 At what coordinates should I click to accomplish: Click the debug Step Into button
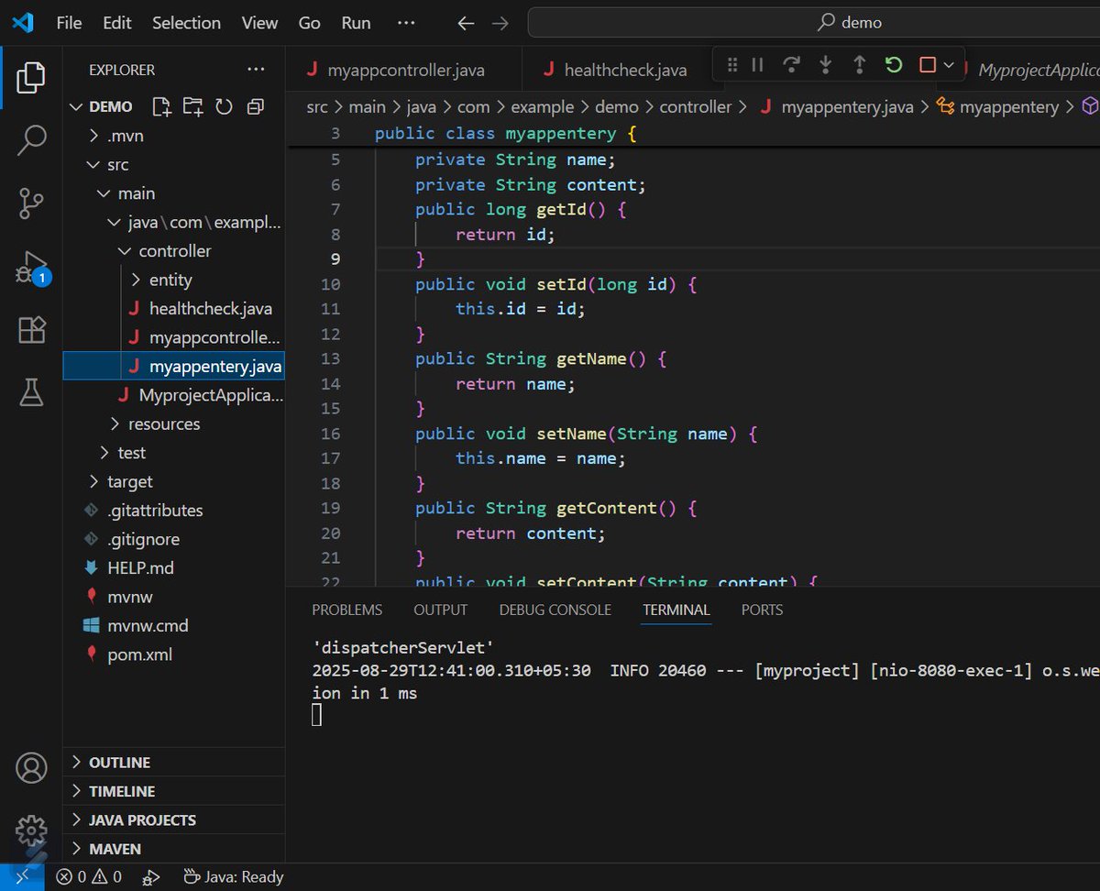(825, 65)
